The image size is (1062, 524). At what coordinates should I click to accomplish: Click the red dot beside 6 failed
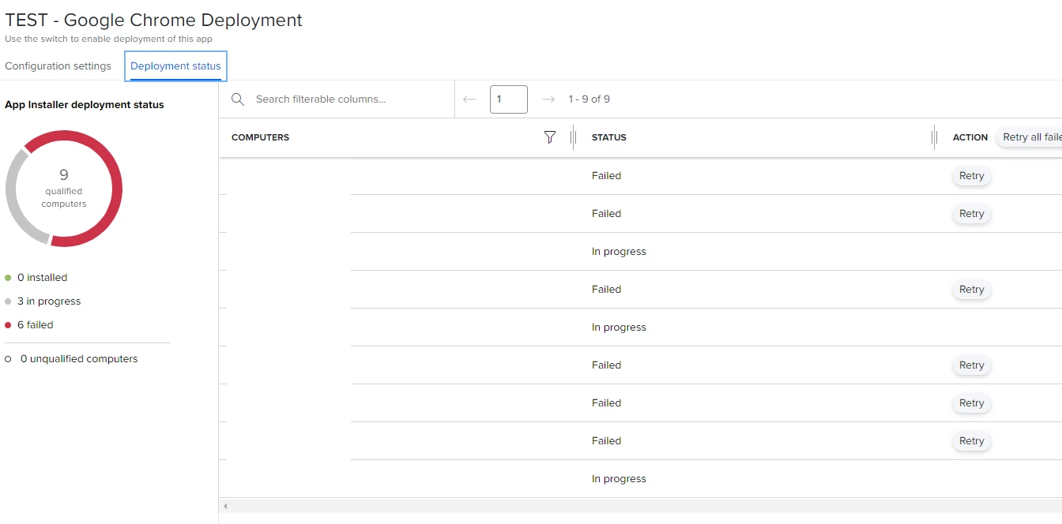8,325
